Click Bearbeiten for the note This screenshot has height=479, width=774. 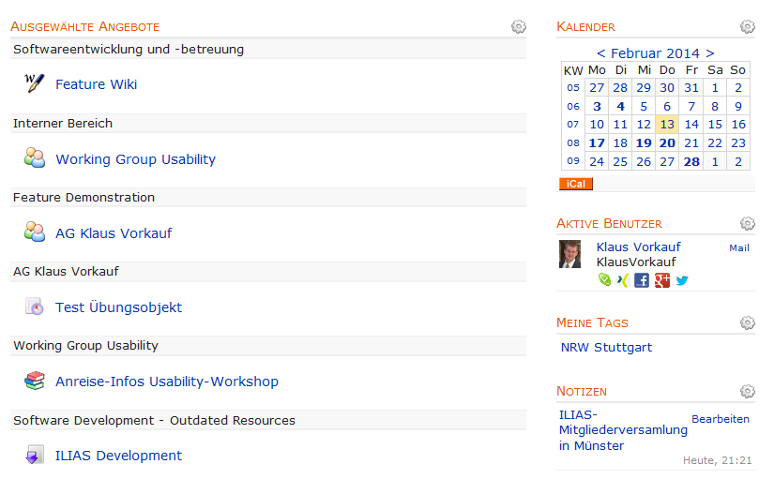pyautogui.click(x=721, y=419)
